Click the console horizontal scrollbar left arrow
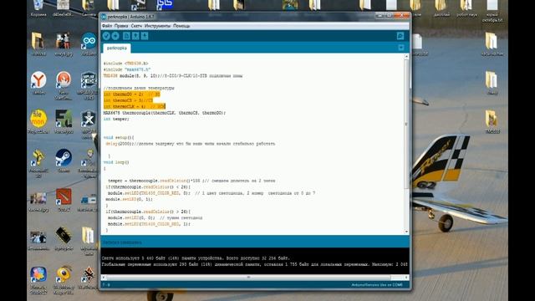The height and width of the screenshot is (301, 535). 104,278
